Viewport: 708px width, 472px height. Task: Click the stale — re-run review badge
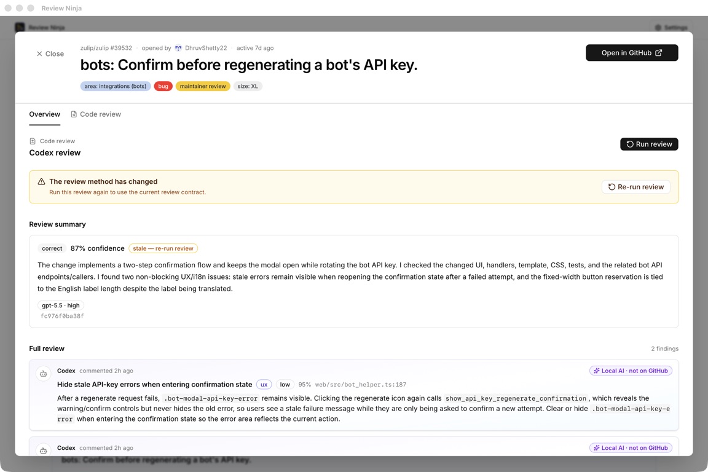click(163, 248)
